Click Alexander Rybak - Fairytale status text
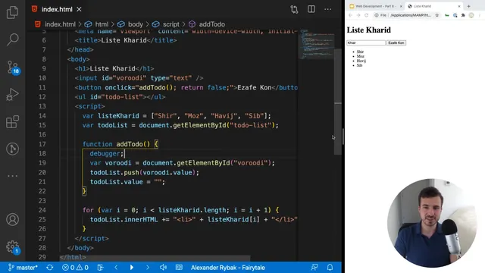The height and width of the screenshot is (273, 485). click(x=227, y=268)
